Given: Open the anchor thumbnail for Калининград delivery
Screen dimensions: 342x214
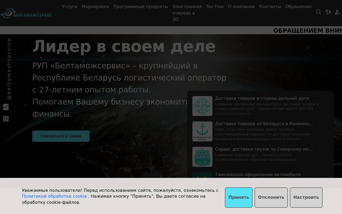Looking at the screenshot, I should click(x=202, y=131).
